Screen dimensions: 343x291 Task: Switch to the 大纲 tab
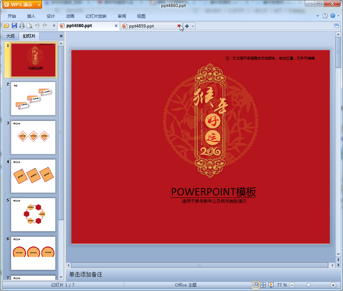coord(10,36)
